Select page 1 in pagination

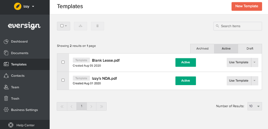(81, 107)
